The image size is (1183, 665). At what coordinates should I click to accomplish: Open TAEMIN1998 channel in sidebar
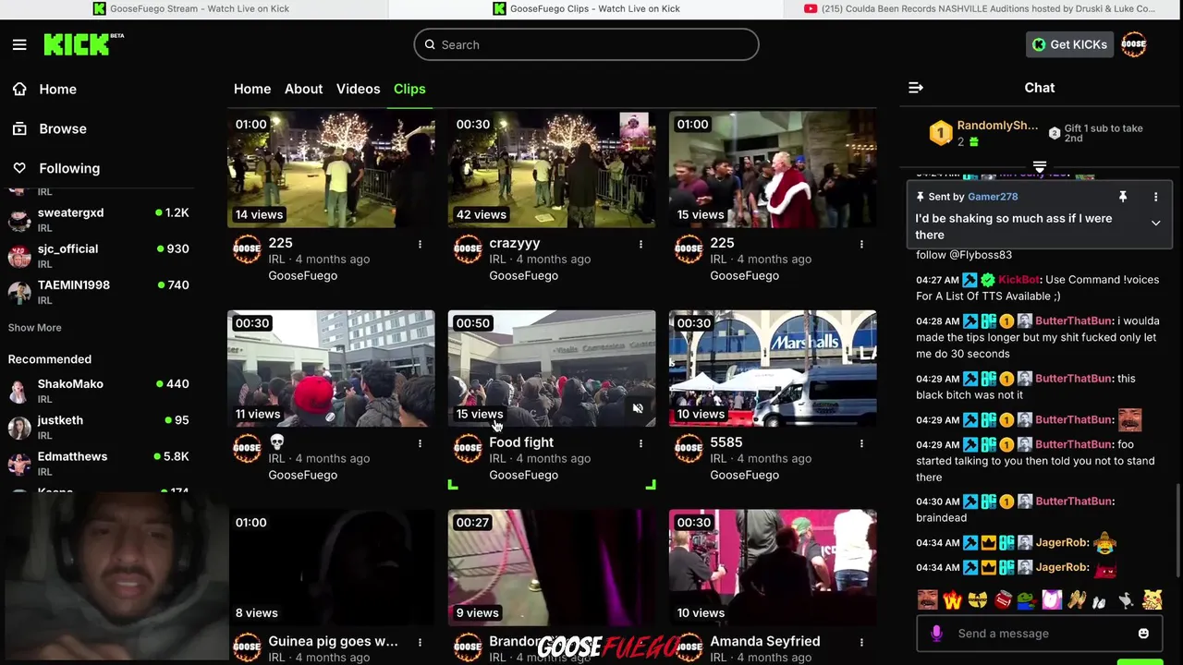[x=99, y=292]
